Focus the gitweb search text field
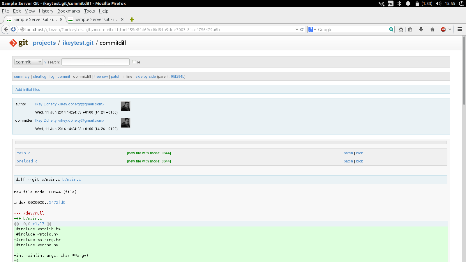 (x=96, y=62)
